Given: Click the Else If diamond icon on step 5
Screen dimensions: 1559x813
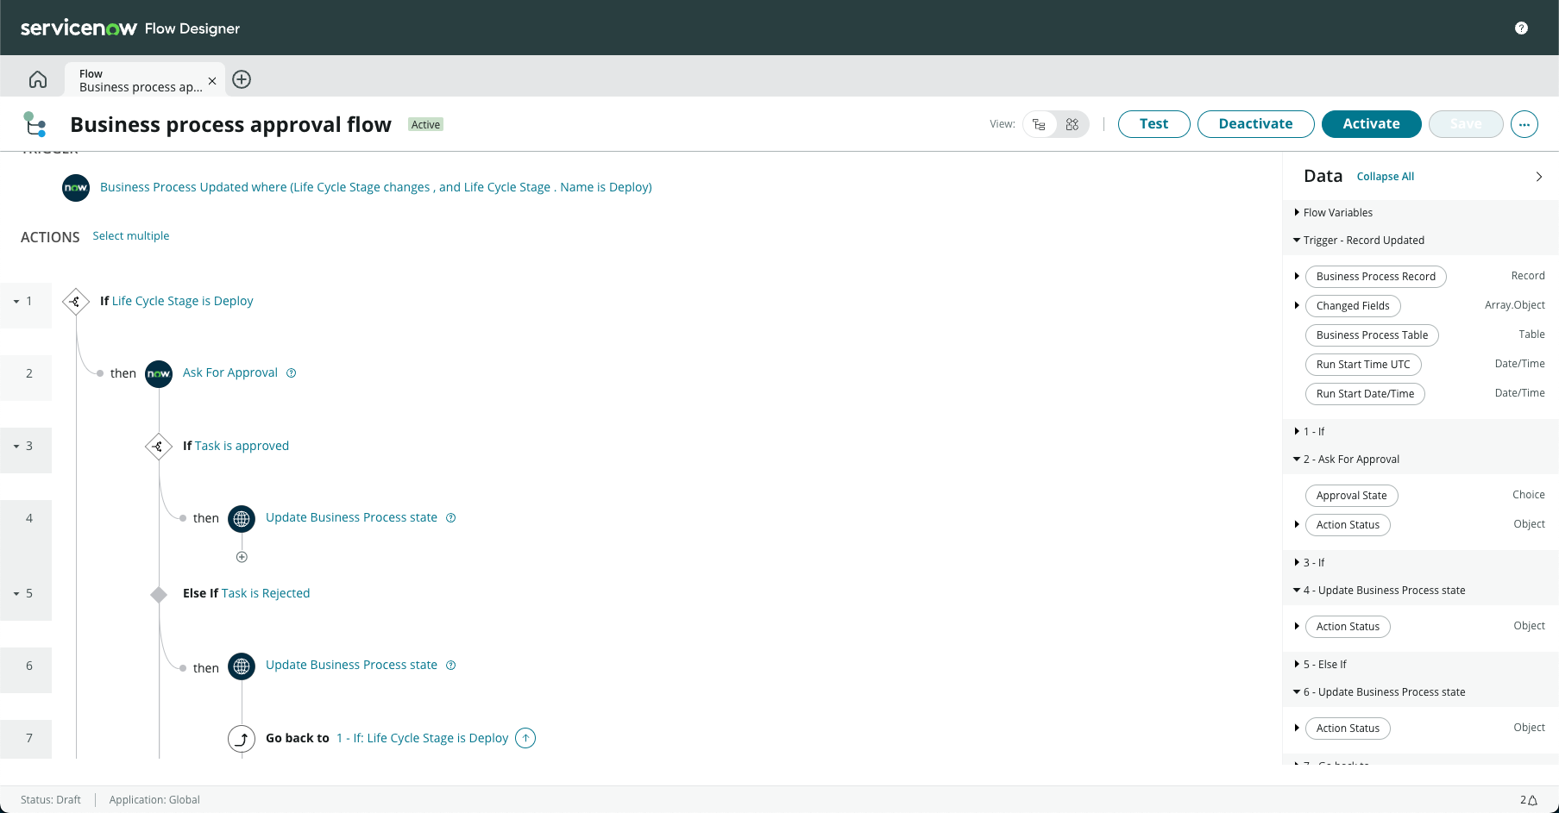Looking at the screenshot, I should coord(159,594).
